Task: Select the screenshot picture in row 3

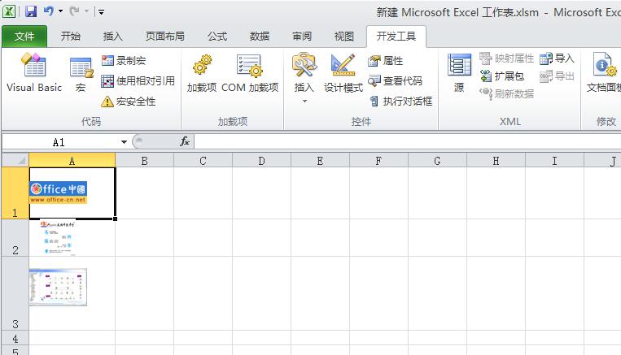Action: click(x=59, y=288)
